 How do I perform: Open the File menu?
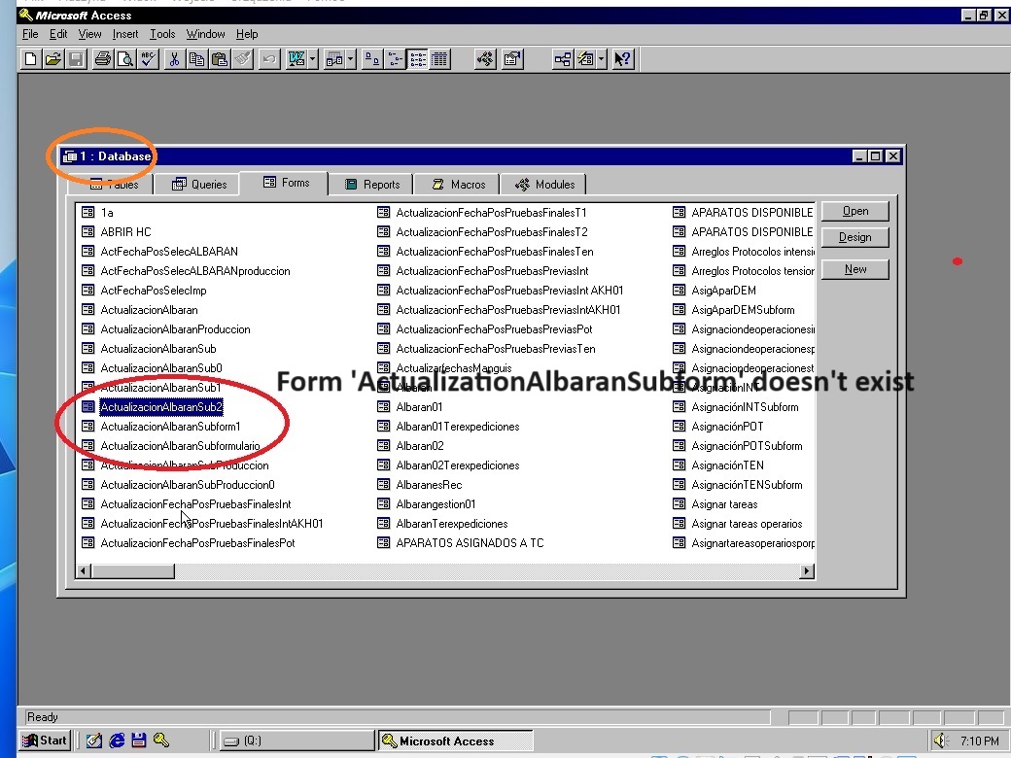[30, 34]
